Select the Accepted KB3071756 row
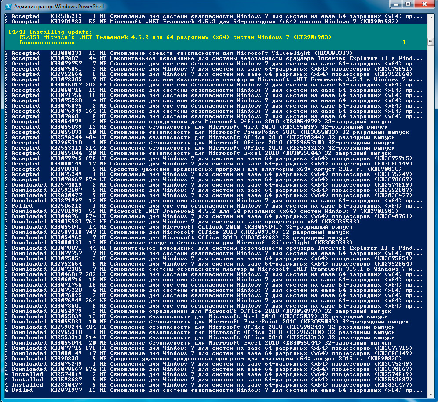The width and height of the screenshot is (438, 402). coord(214,95)
